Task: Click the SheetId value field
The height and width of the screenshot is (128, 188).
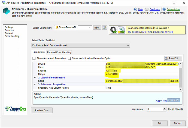Action: tap(142, 71)
